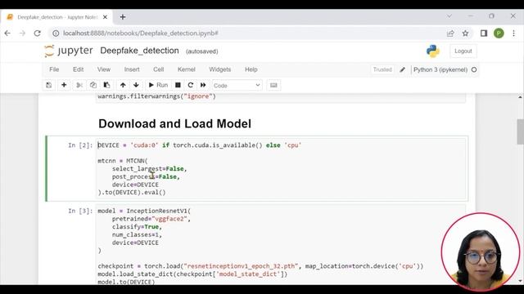Open the Kernel menu
524x294 pixels.
point(186,69)
